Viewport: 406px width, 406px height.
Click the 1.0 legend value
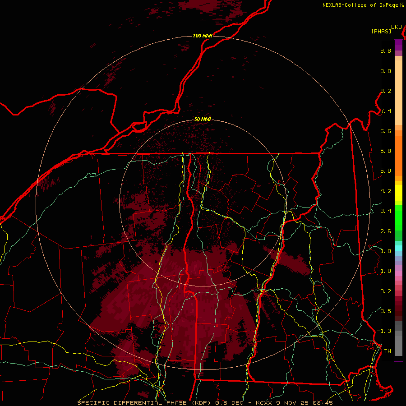(386, 271)
